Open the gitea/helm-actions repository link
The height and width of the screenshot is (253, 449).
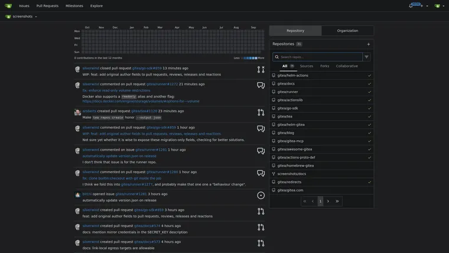click(x=292, y=75)
